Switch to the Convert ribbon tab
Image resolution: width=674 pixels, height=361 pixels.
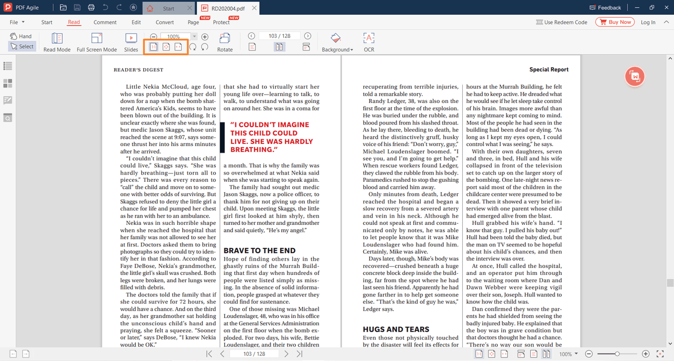(164, 22)
